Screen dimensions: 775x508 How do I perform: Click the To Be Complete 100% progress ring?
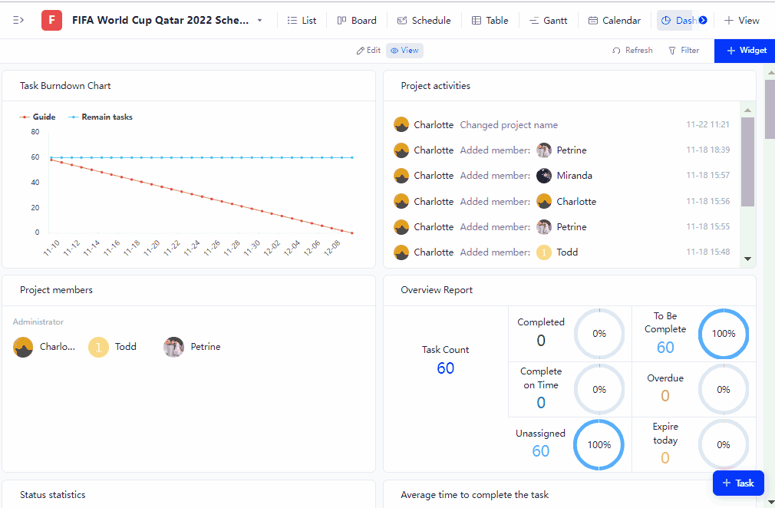tap(723, 334)
